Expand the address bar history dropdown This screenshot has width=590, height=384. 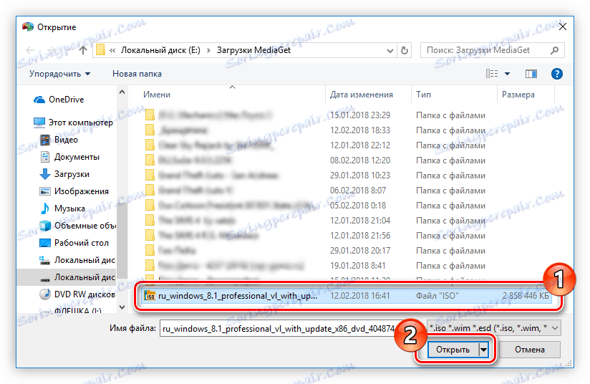[390, 50]
